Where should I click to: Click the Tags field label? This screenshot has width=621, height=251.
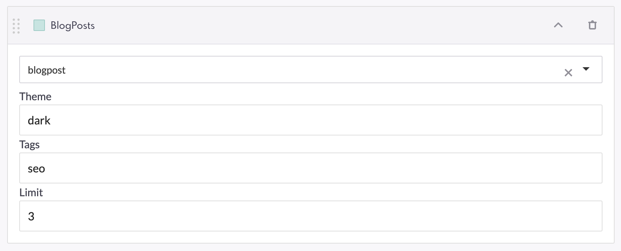tap(30, 145)
